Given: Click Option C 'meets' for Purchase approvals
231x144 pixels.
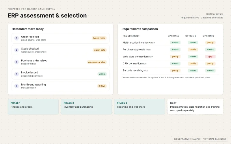Looking at the screenshot, I should [210, 49].
